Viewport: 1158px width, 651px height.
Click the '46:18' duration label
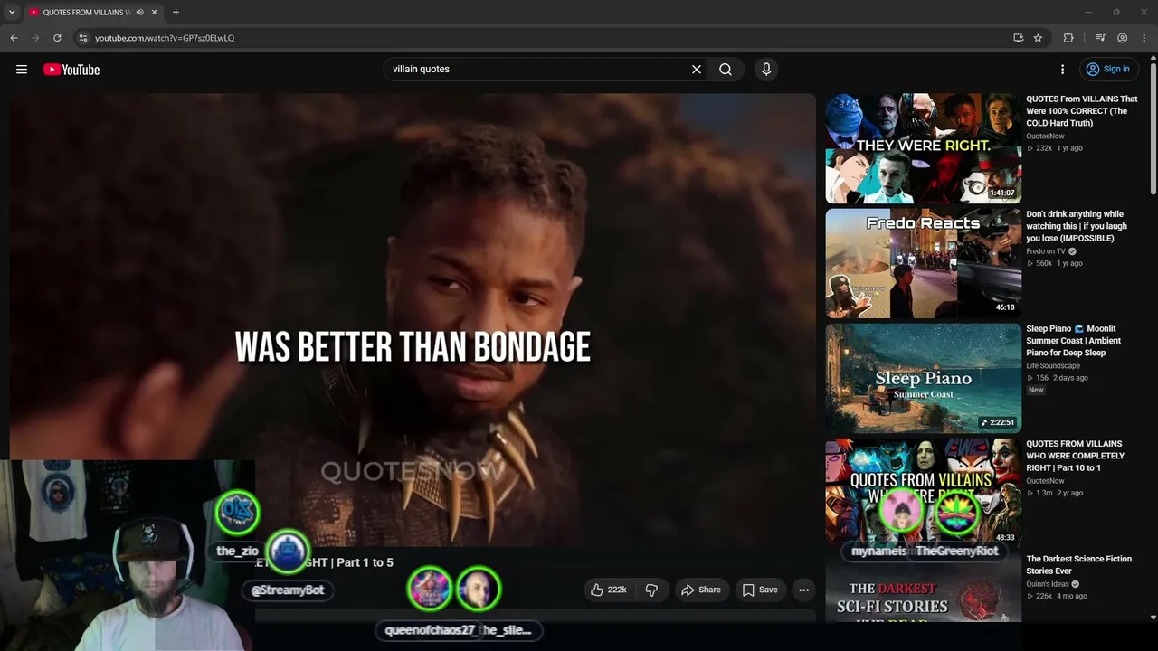point(1005,307)
